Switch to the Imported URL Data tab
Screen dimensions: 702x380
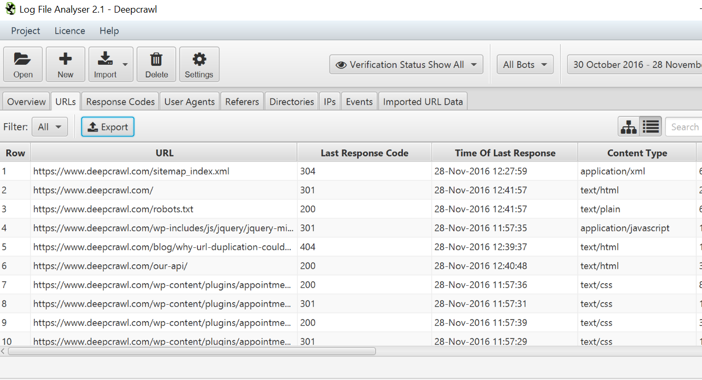[x=423, y=102]
